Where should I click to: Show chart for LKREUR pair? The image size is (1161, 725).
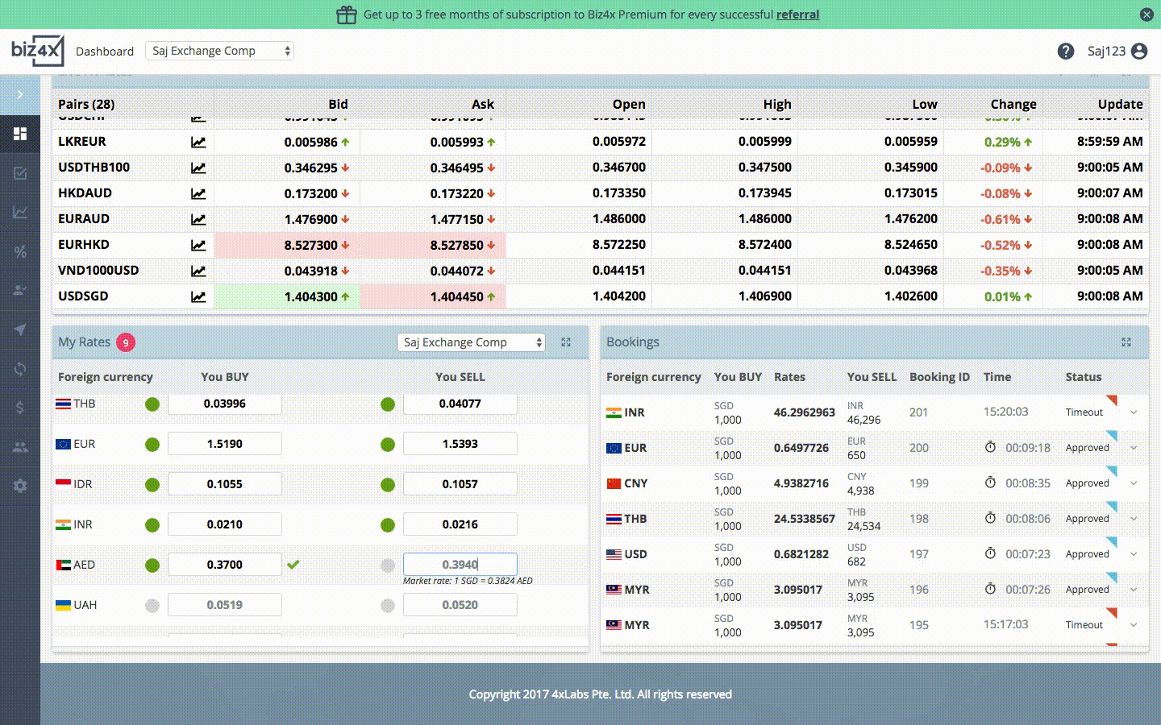[x=198, y=142]
